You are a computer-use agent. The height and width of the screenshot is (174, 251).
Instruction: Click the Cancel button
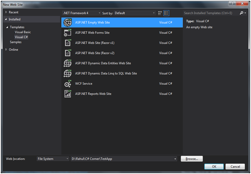click(235, 166)
